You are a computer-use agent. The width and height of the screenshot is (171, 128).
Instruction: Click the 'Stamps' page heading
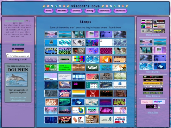click(x=85, y=22)
